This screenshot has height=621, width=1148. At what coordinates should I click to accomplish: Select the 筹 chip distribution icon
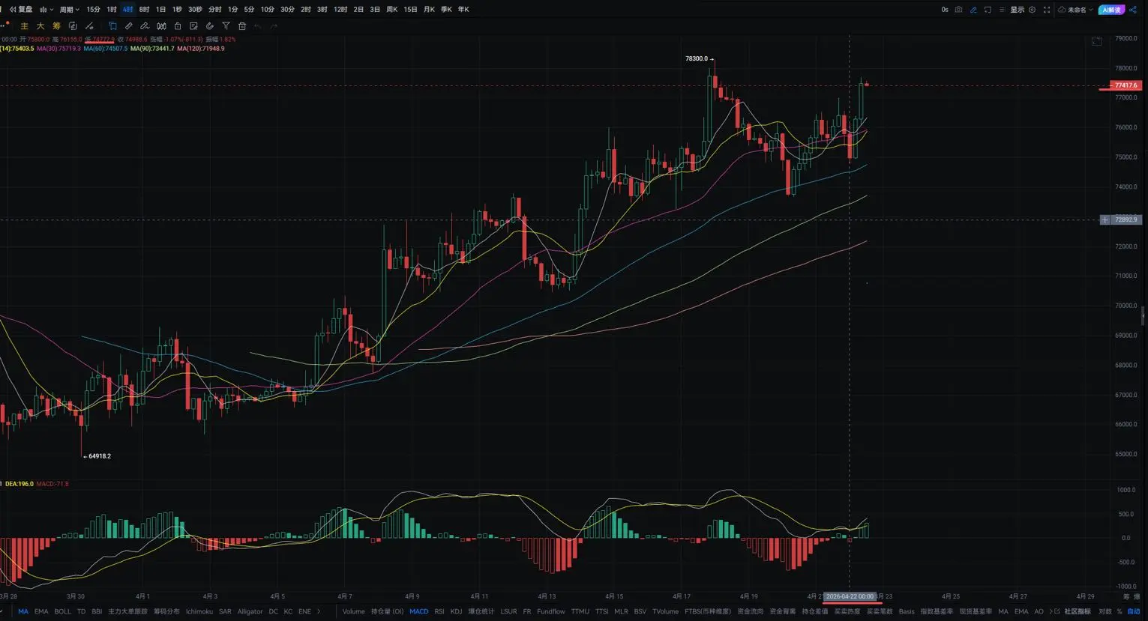coord(56,26)
